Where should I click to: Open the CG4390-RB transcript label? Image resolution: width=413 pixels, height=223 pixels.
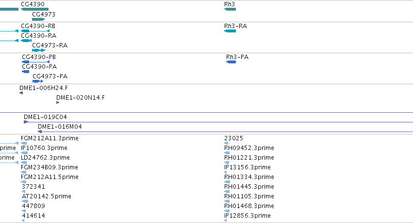pyautogui.click(x=38, y=26)
